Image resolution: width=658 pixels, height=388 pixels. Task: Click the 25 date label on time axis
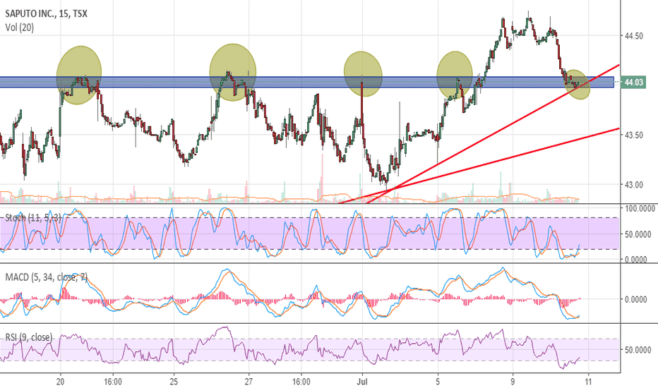click(174, 382)
